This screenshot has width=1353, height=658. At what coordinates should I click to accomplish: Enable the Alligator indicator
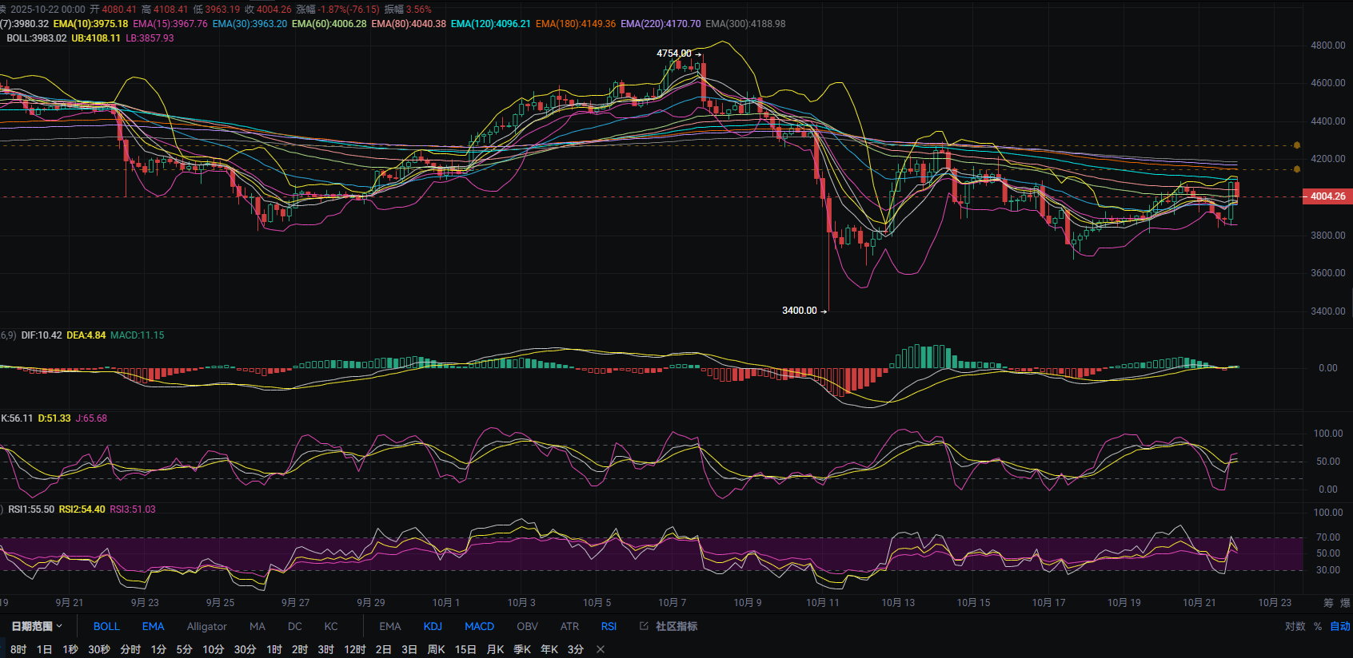click(x=206, y=626)
